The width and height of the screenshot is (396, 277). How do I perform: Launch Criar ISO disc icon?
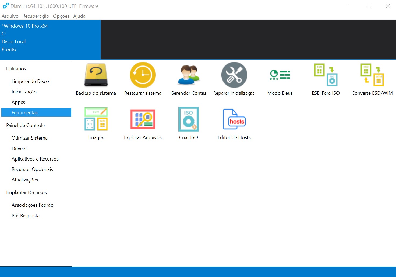pos(189,119)
